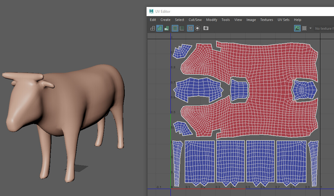Toggle the Display Image icon
This screenshot has height=196, width=334.
point(297,28)
